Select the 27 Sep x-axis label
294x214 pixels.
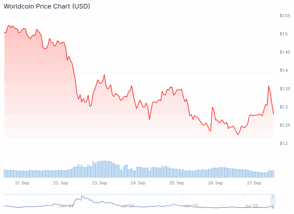[x=254, y=183]
